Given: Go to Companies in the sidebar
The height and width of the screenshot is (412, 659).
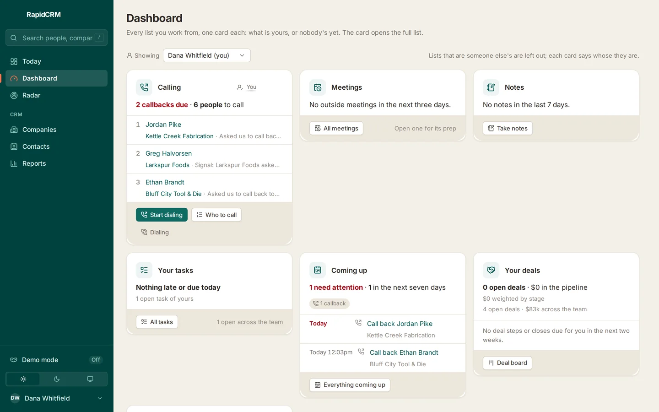Looking at the screenshot, I should pyautogui.click(x=56, y=130).
